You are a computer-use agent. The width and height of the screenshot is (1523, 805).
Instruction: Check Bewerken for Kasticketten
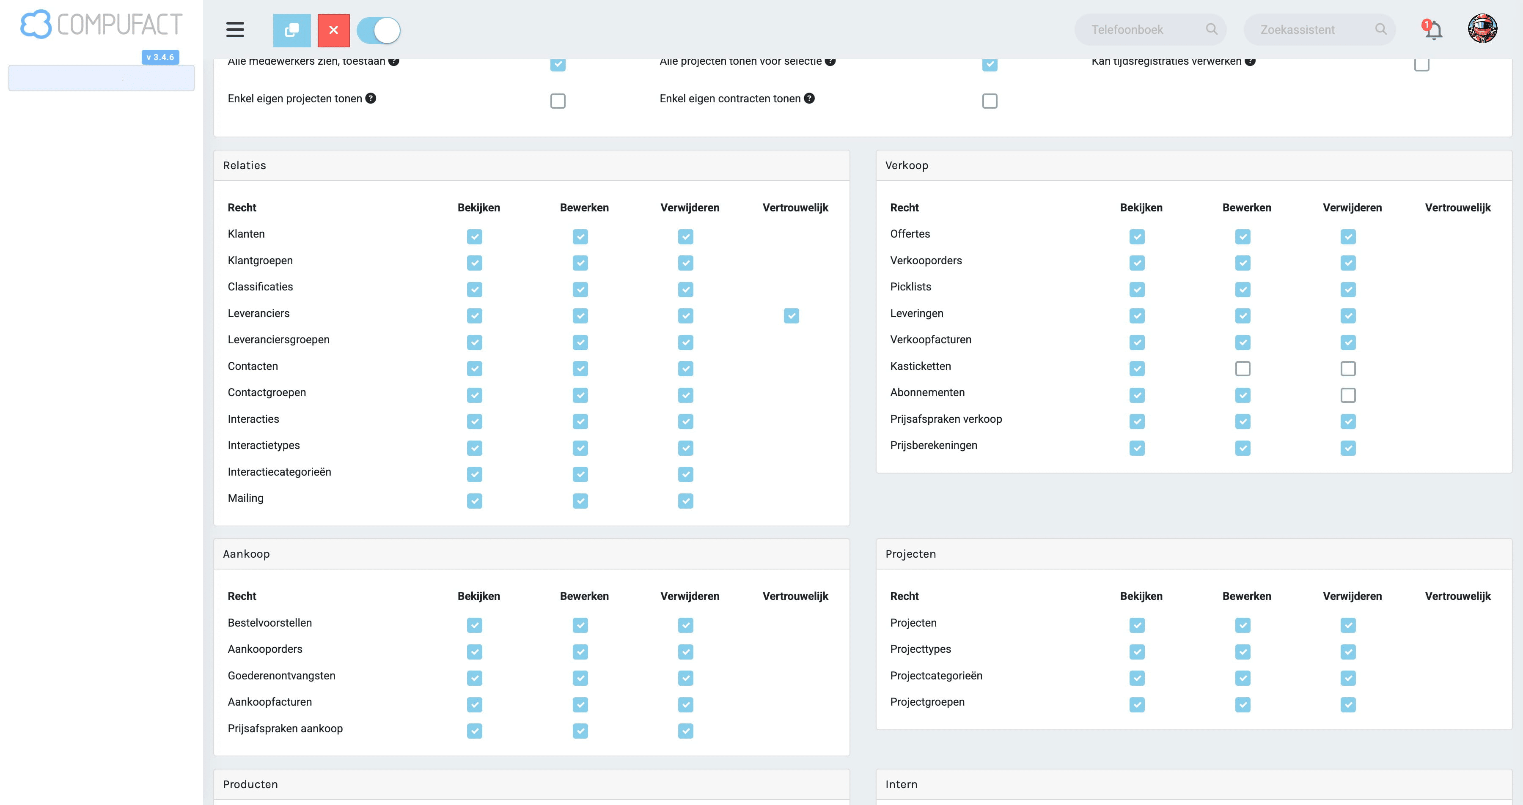[1243, 369]
